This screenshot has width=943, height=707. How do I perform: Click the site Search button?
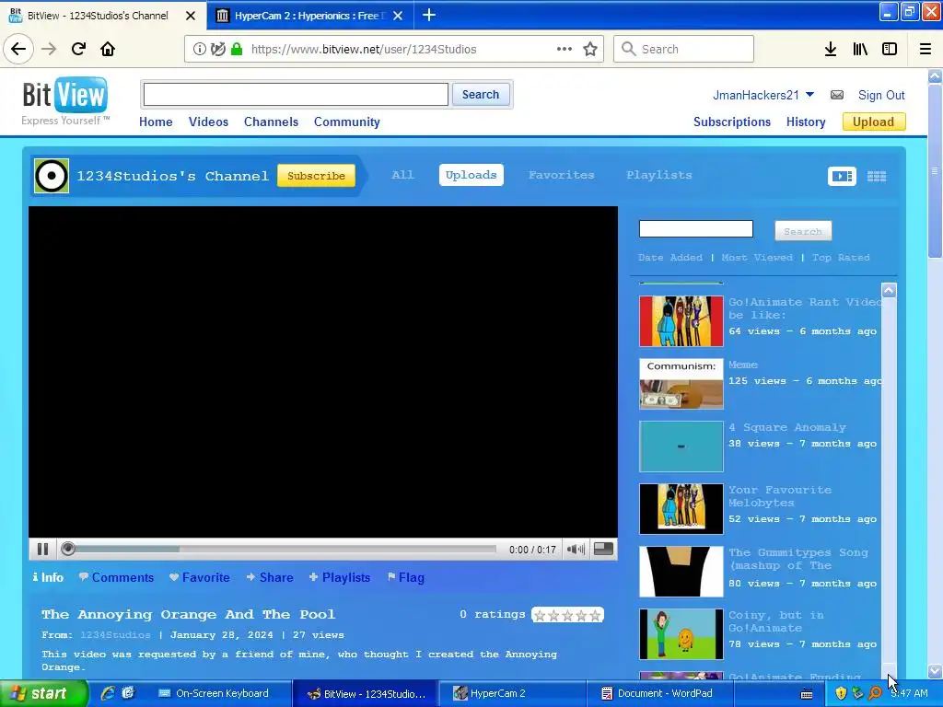click(481, 95)
